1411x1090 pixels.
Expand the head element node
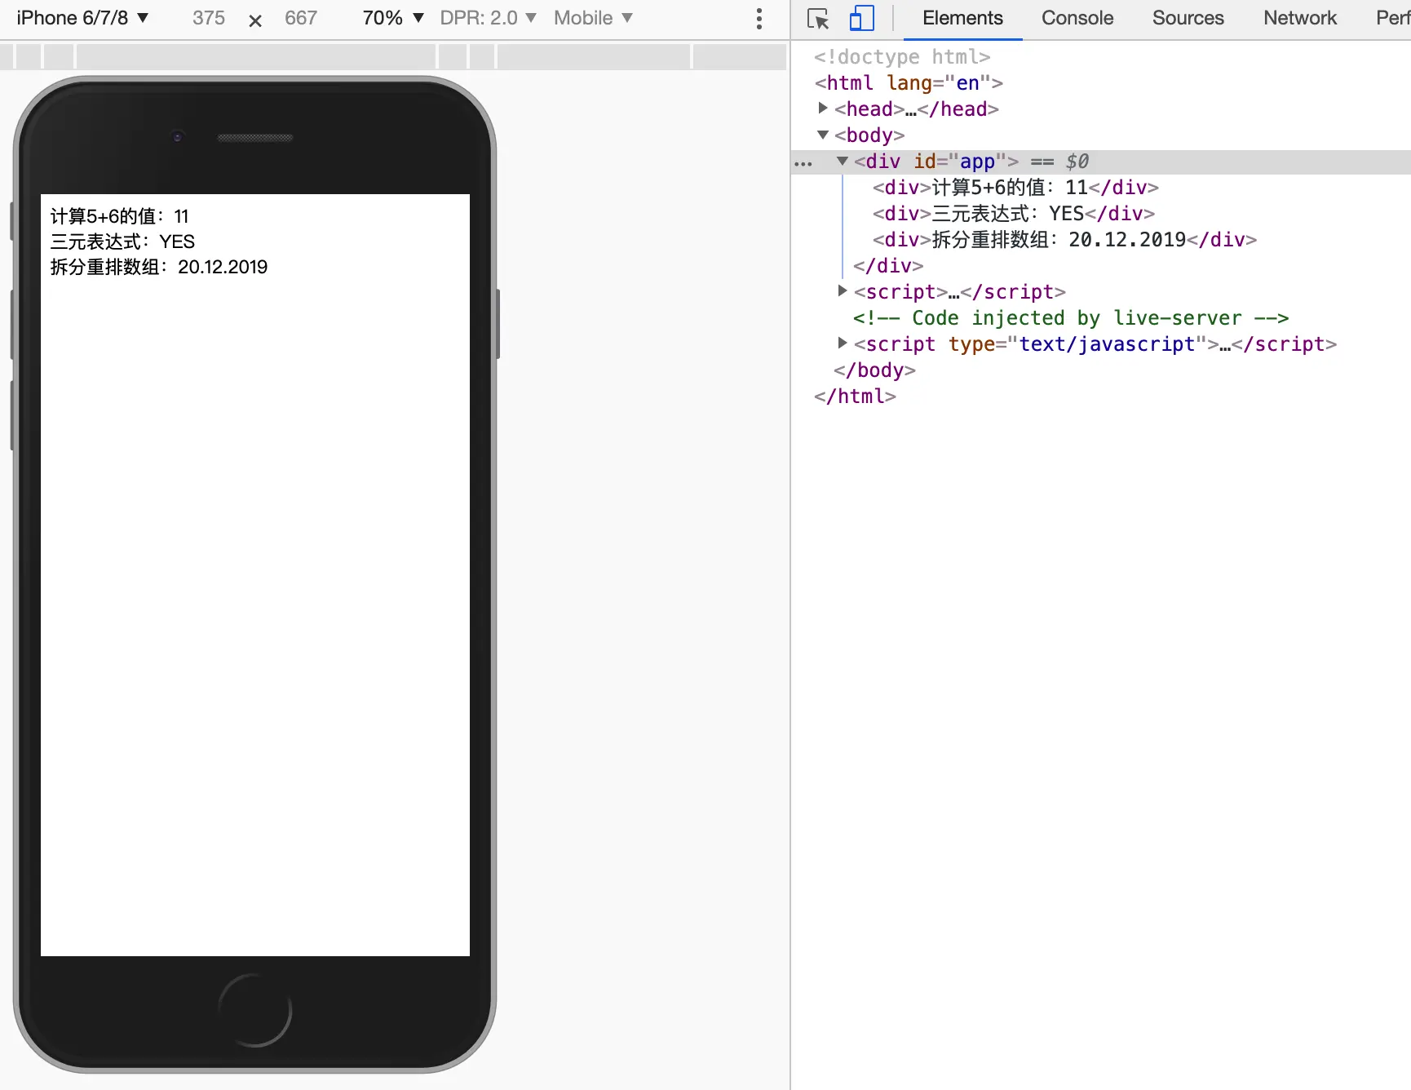click(823, 108)
